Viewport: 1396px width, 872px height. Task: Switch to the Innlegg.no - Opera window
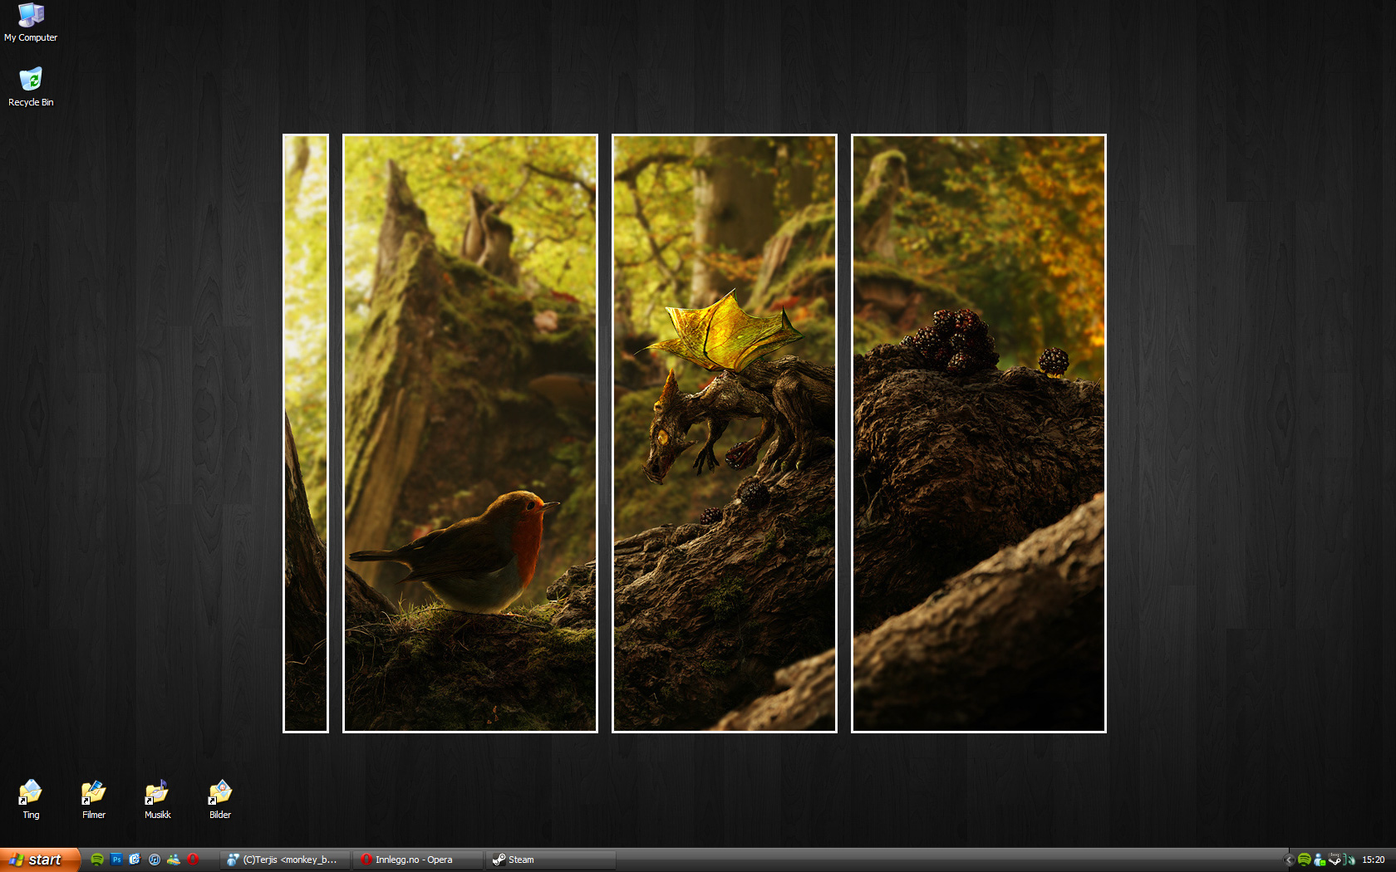coord(418,860)
